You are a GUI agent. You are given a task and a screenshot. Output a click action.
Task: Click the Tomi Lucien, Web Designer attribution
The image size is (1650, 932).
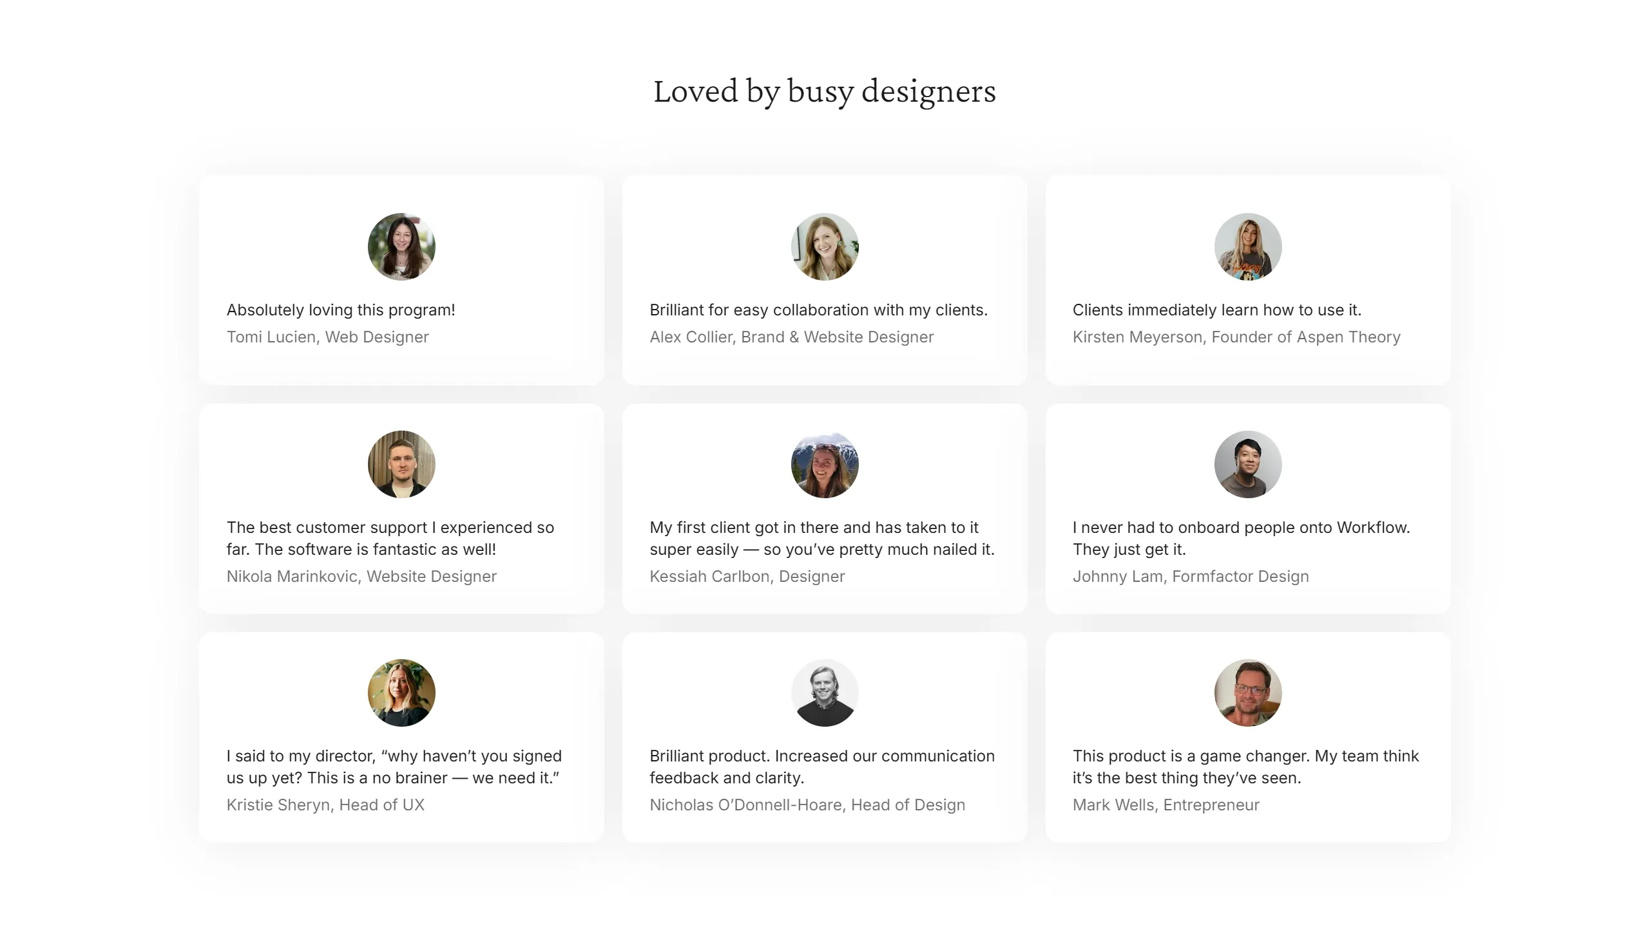[x=327, y=337]
